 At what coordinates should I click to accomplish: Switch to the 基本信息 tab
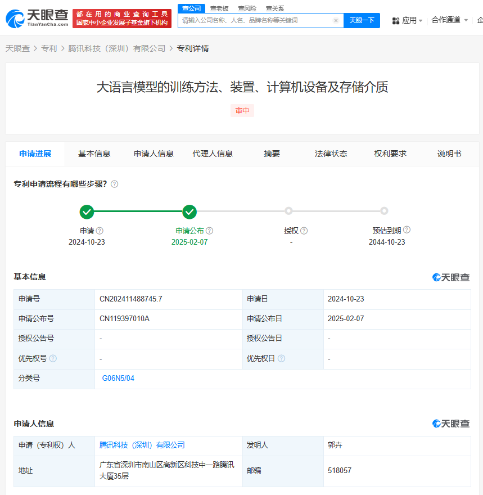point(94,154)
